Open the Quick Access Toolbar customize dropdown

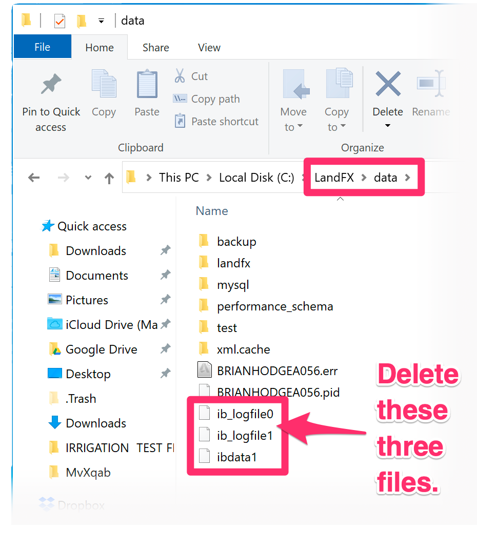pos(101,21)
